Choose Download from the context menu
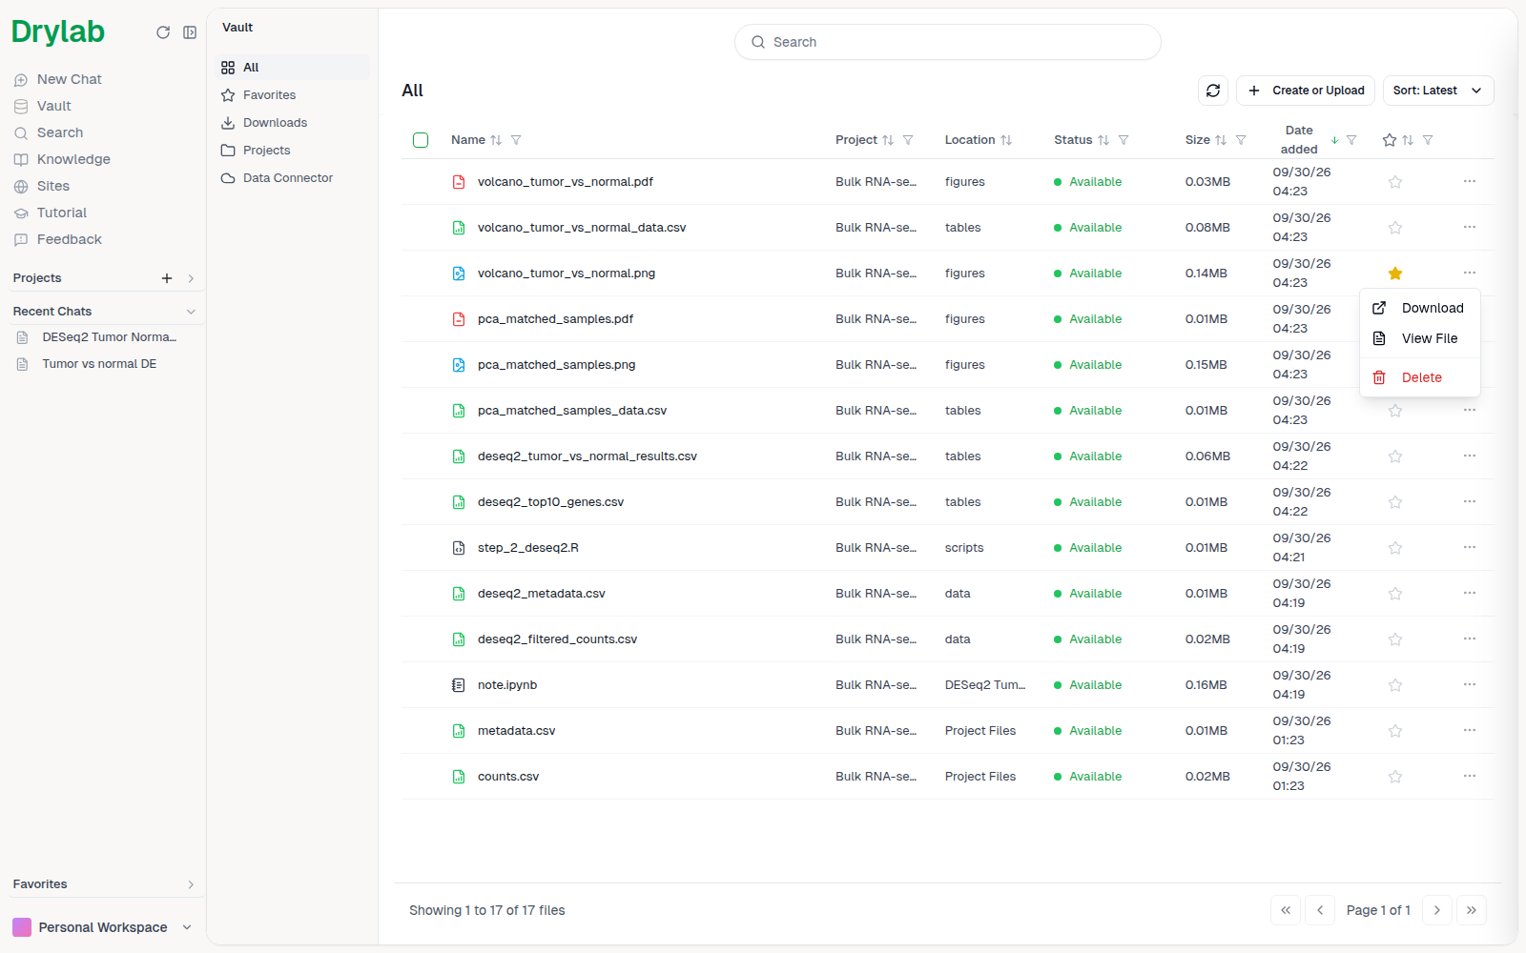This screenshot has width=1526, height=953. 1420,308
